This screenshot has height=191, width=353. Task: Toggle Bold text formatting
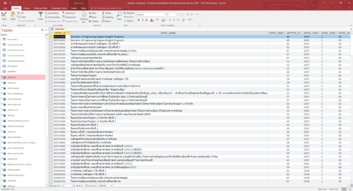click(x=139, y=20)
